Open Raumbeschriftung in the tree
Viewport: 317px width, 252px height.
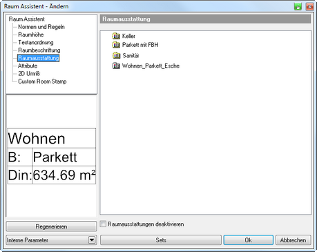pos(39,50)
